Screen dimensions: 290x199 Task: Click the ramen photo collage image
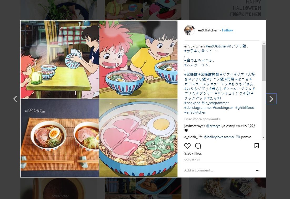pyautogui.click(x=99, y=99)
